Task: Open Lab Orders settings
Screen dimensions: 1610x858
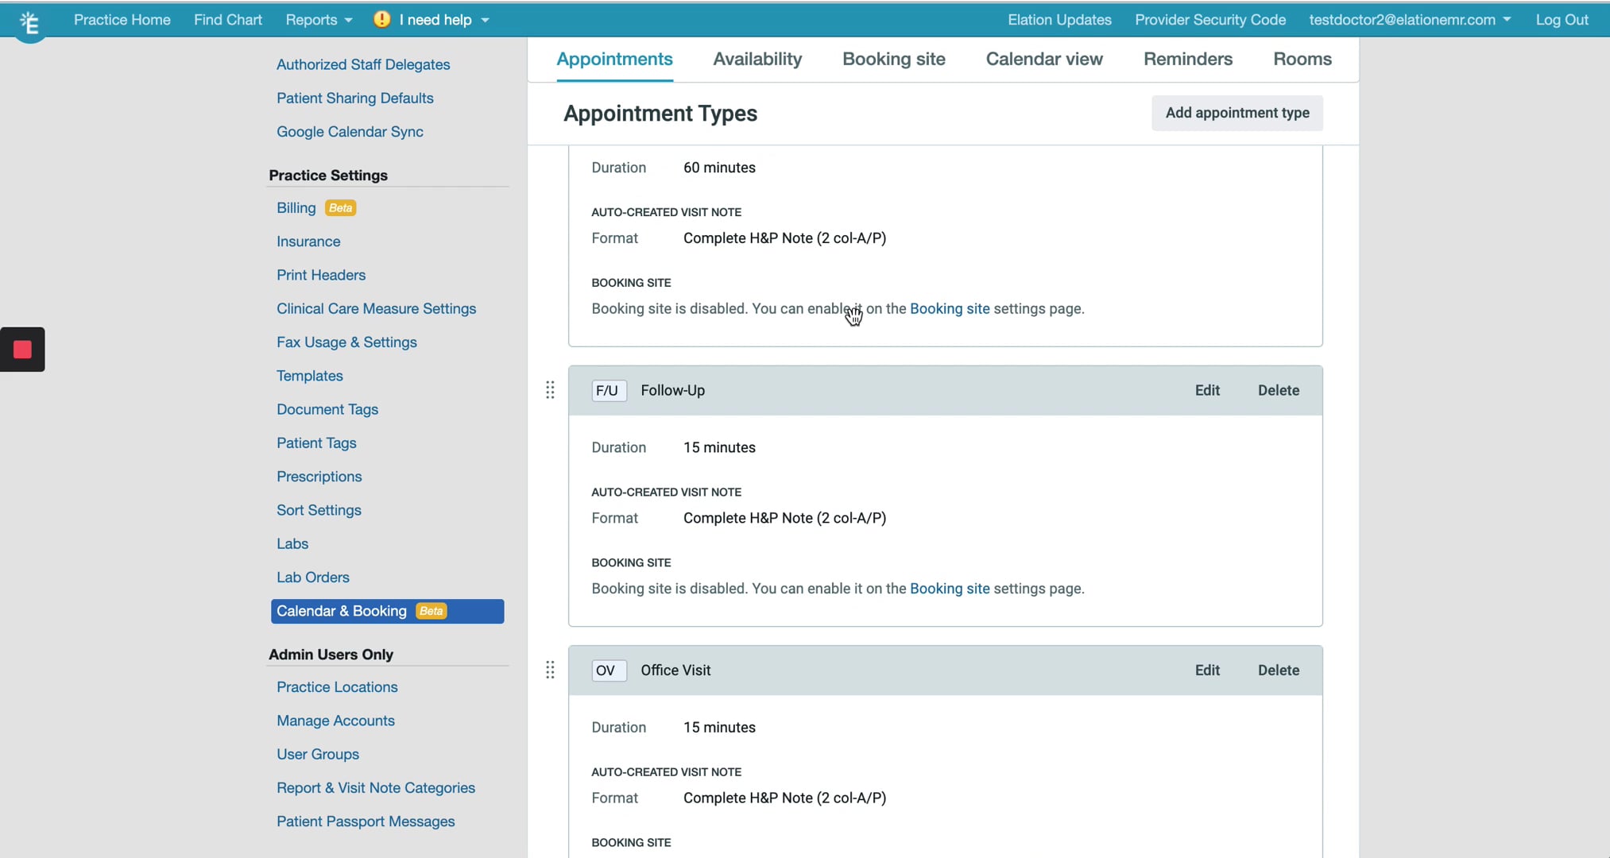Action: click(313, 578)
